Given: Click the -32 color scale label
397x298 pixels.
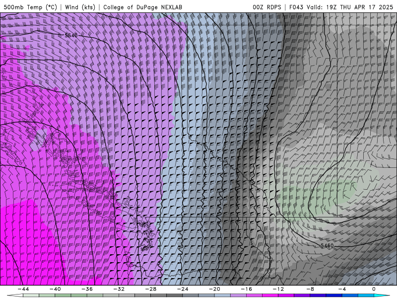Looking at the screenshot, I should (119, 289).
